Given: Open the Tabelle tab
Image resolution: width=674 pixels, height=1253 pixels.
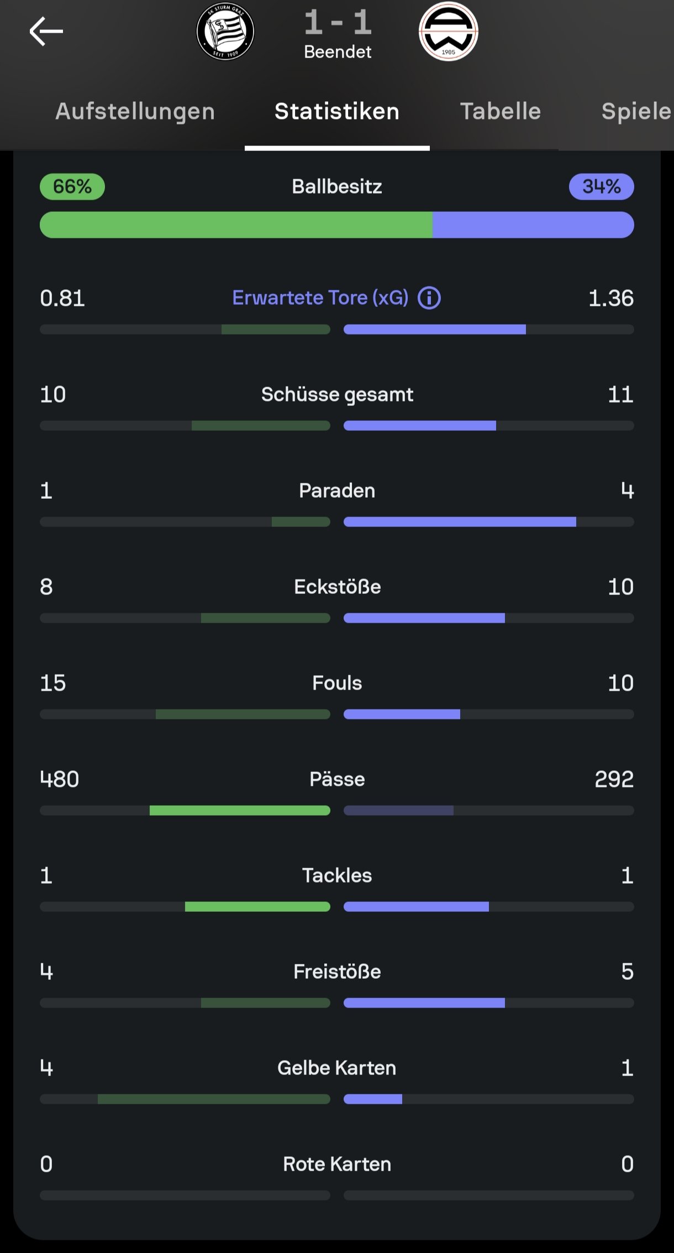Looking at the screenshot, I should point(501,111).
